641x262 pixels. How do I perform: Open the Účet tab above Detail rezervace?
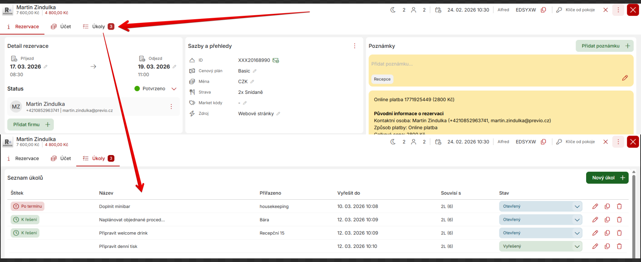[x=61, y=26]
